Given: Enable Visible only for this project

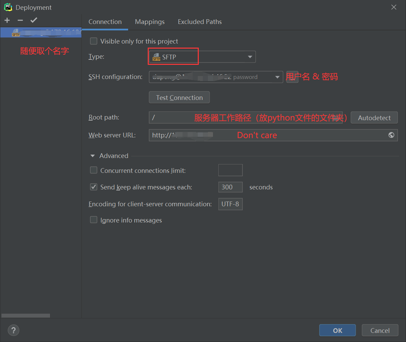Looking at the screenshot, I should click(x=94, y=41).
